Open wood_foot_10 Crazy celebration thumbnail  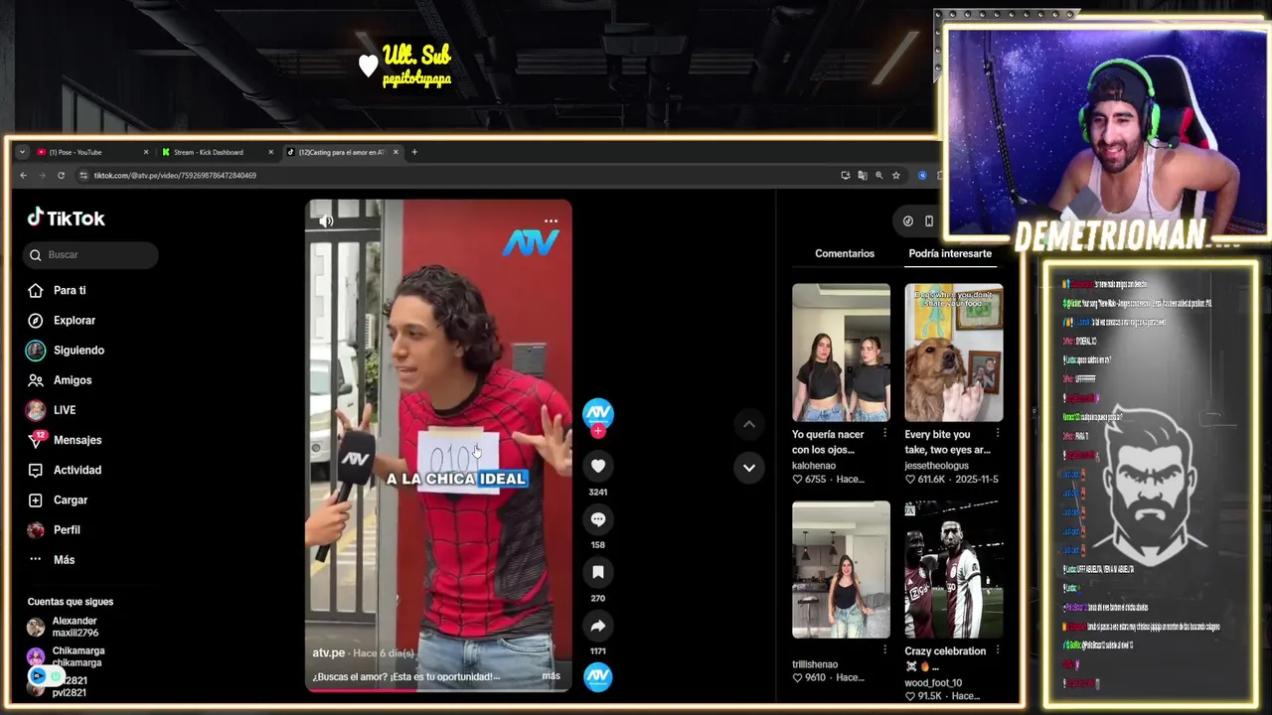click(953, 569)
